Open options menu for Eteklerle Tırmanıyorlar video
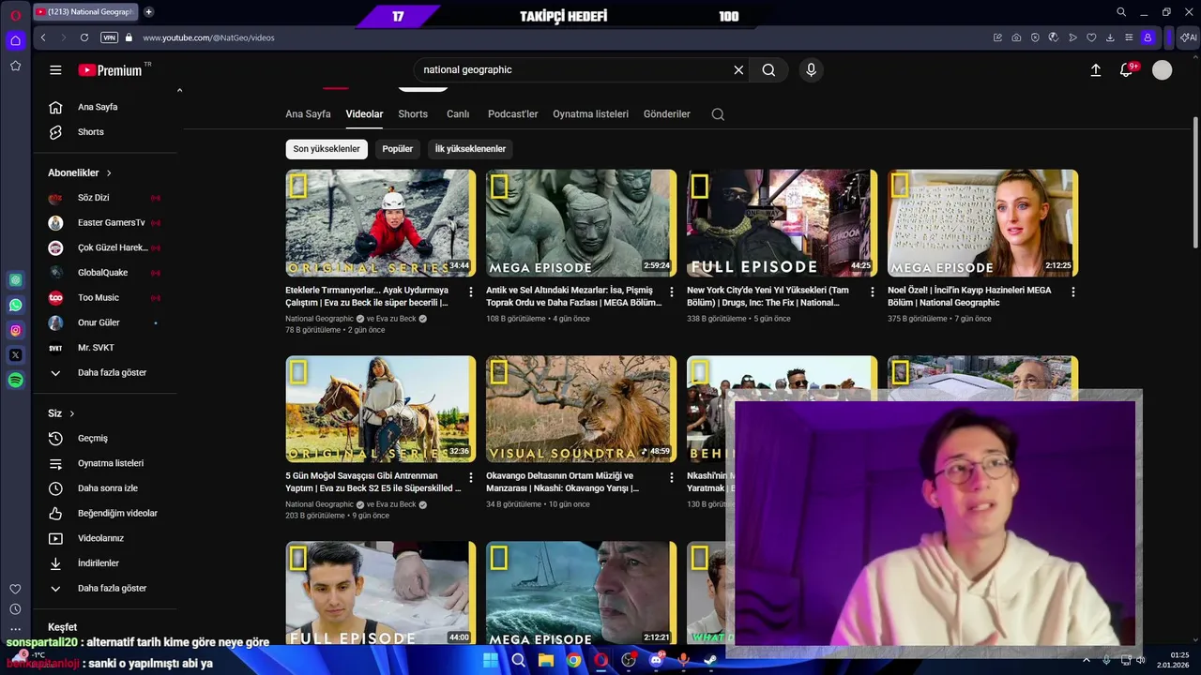 click(x=471, y=292)
